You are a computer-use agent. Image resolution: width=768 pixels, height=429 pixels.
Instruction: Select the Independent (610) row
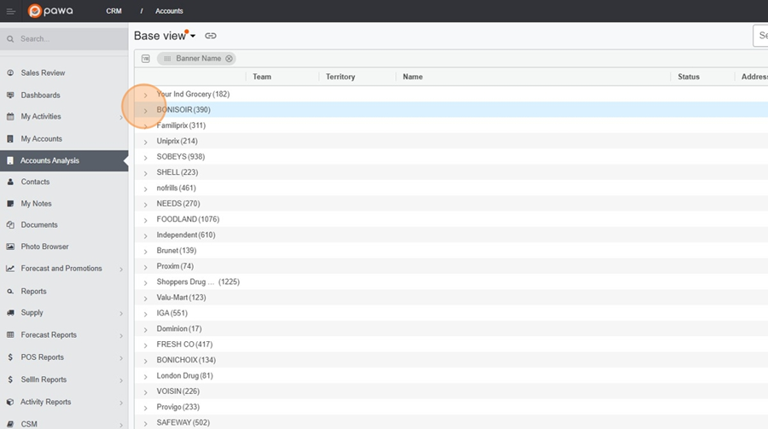coord(451,235)
